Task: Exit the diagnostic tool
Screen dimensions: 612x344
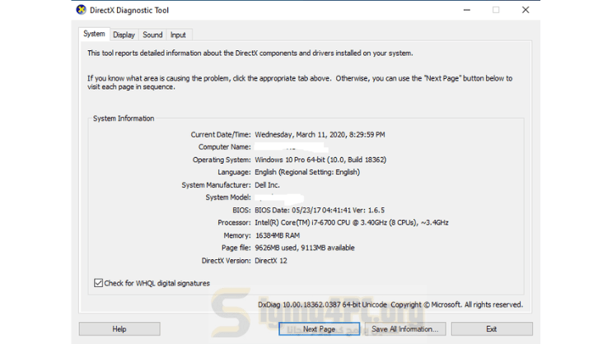Action: pyautogui.click(x=492, y=329)
